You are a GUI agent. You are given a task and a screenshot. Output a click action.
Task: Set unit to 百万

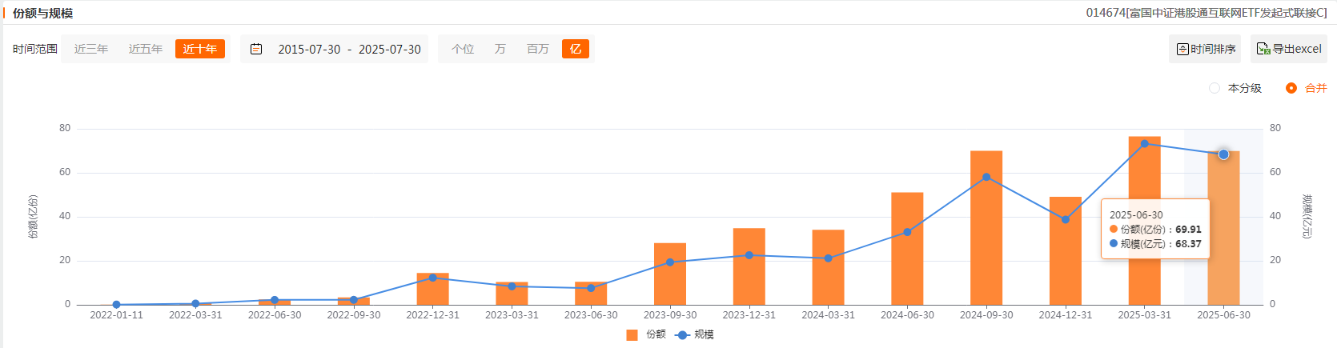click(x=538, y=49)
